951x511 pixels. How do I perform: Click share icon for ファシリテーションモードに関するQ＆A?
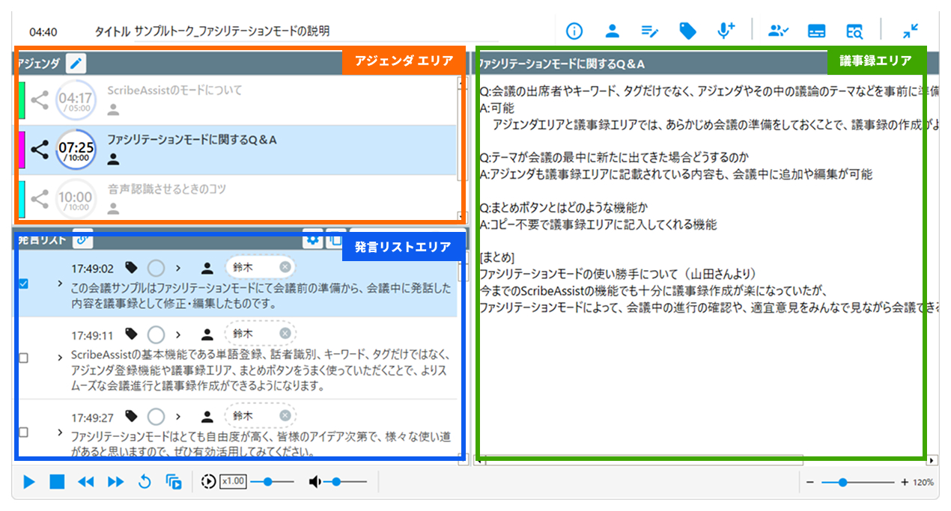[x=40, y=149]
